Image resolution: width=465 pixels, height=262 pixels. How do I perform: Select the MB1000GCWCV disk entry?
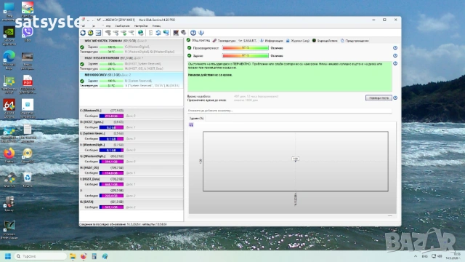pyautogui.click(x=132, y=80)
